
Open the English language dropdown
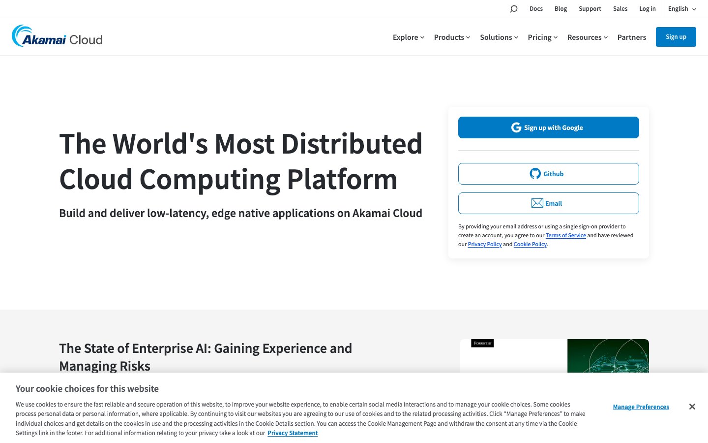coord(682,9)
